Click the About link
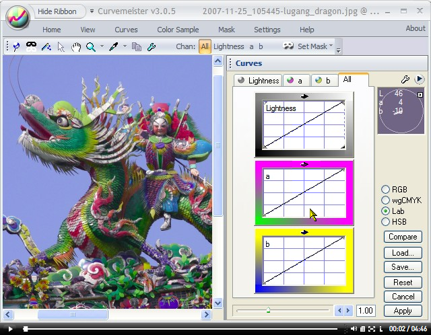Screen dimensions: 431x335 [416, 28]
